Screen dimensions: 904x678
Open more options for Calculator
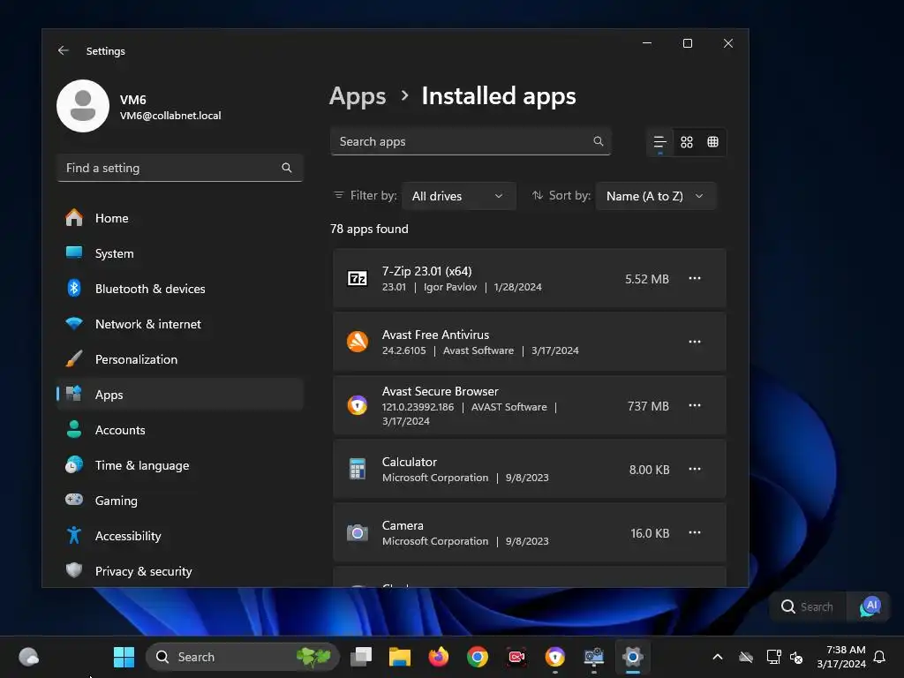coord(695,469)
